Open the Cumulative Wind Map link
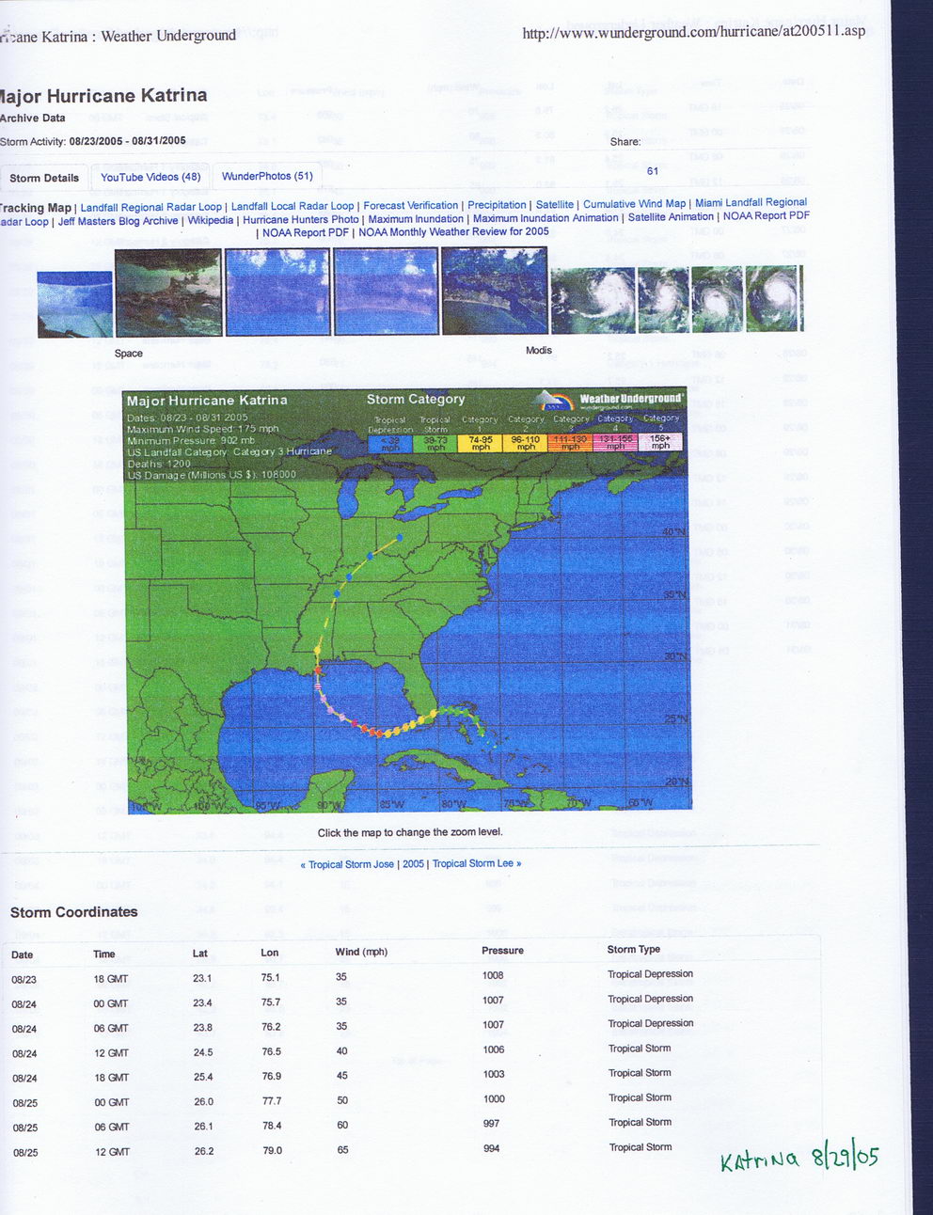Viewport: 933px width, 1215px height. (x=634, y=203)
